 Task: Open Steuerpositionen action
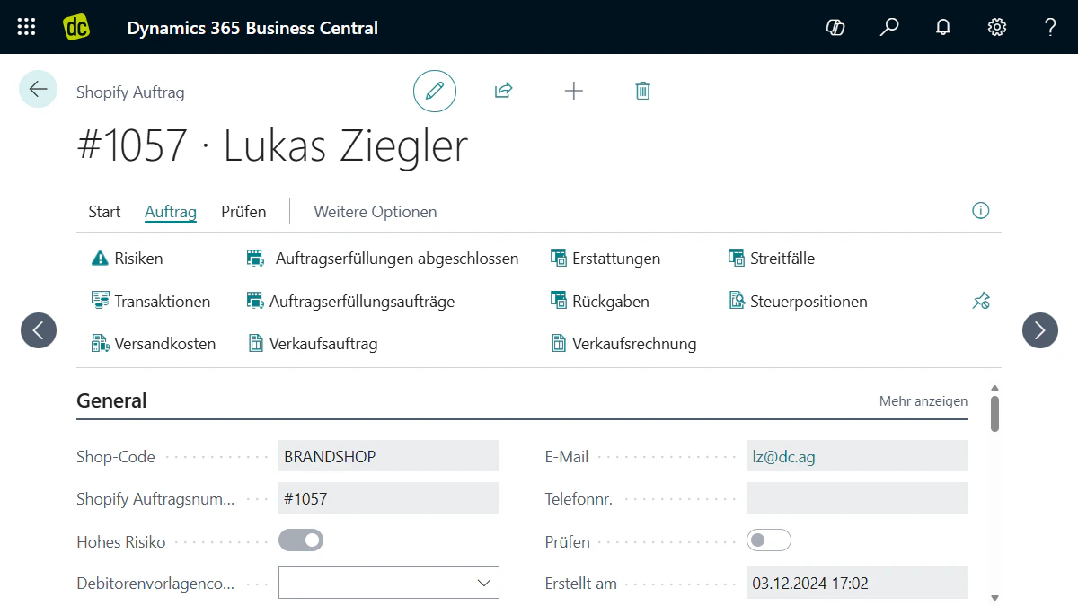pos(798,302)
